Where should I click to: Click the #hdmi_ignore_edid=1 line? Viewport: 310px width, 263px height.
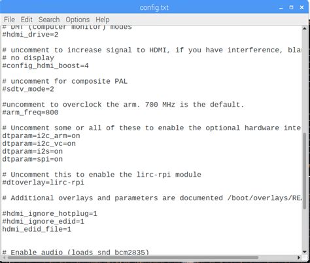pos(43,221)
